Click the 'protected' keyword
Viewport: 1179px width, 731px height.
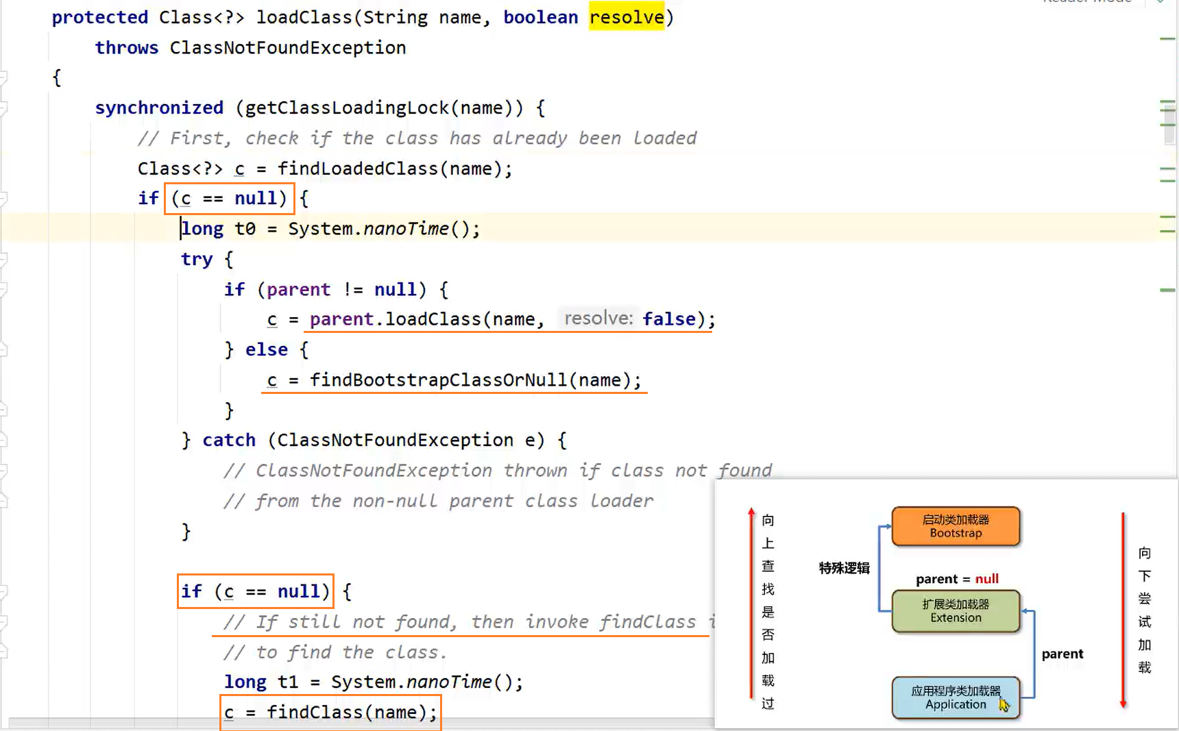pos(100,17)
